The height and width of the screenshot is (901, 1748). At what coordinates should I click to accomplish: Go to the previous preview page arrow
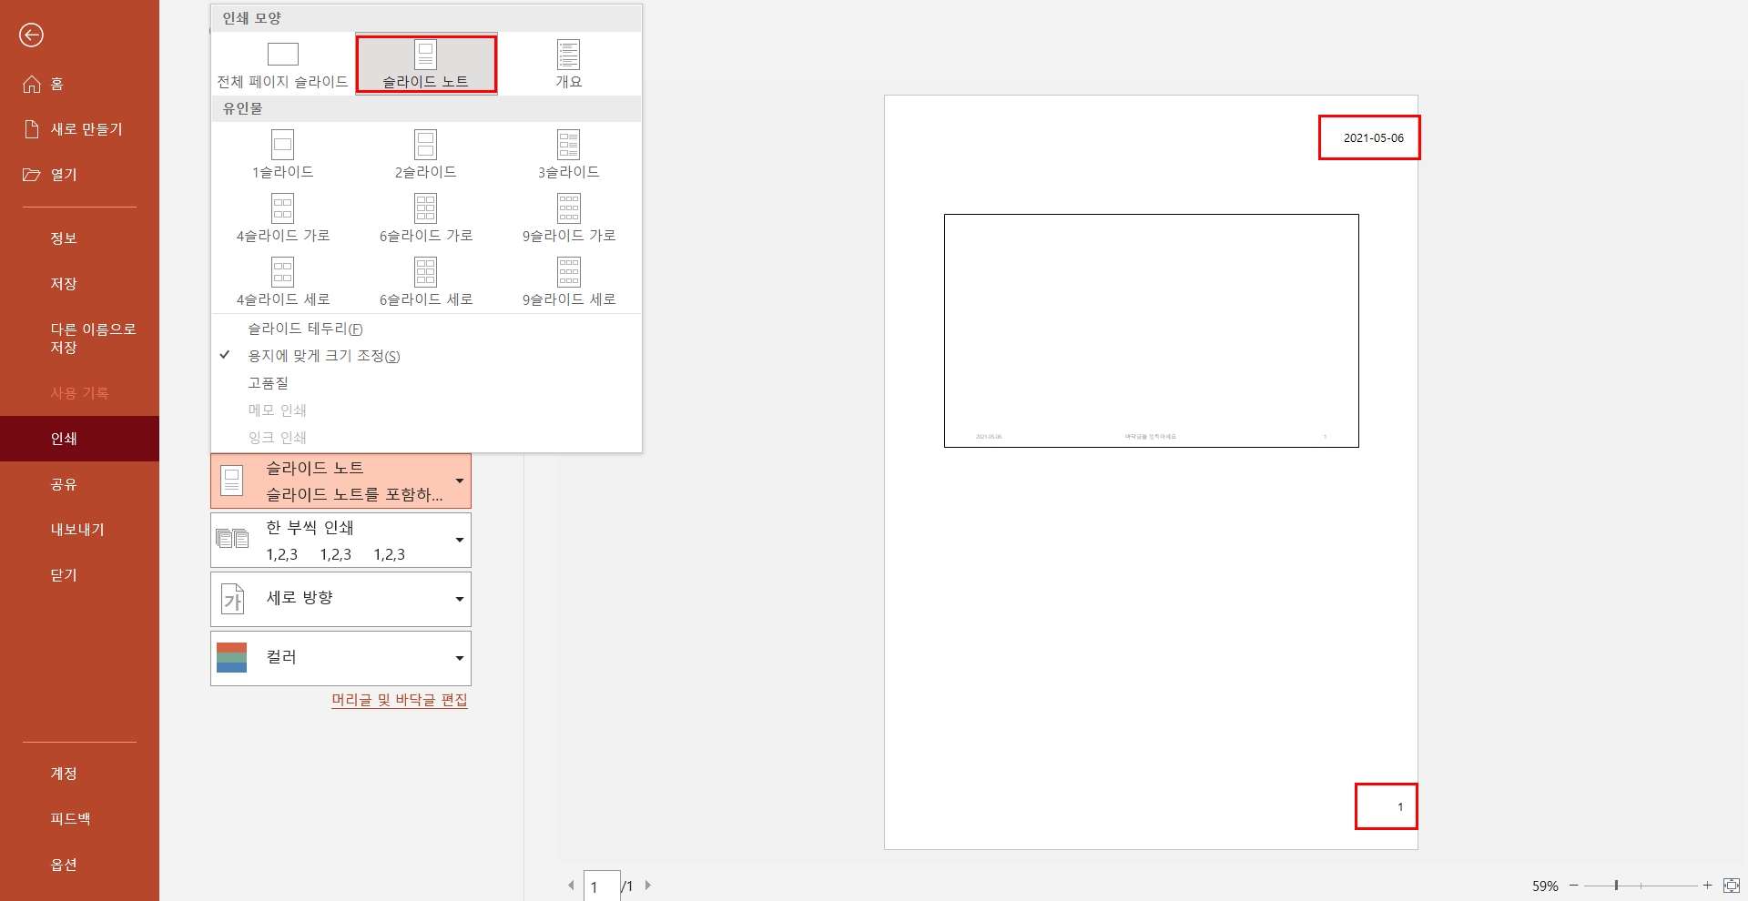pos(571,885)
